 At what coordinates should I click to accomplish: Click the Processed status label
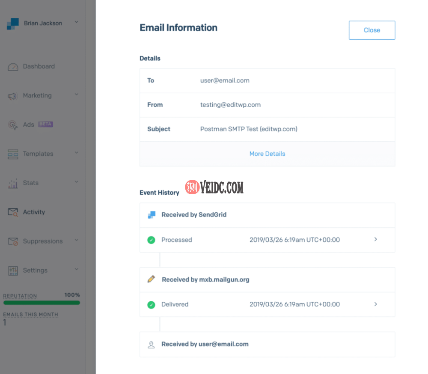coord(177,240)
